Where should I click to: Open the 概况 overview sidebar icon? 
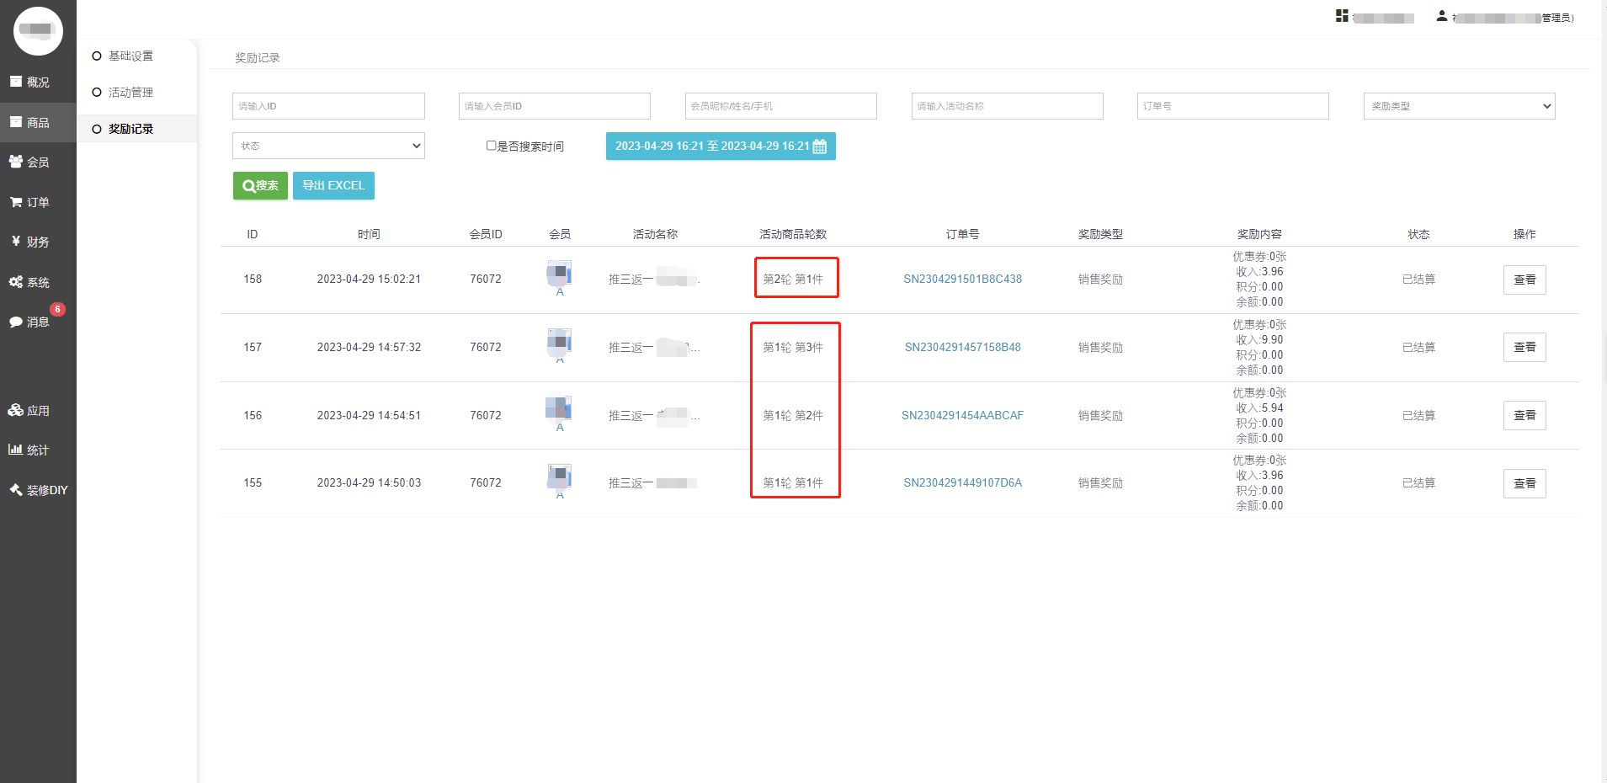pyautogui.click(x=16, y=82)
